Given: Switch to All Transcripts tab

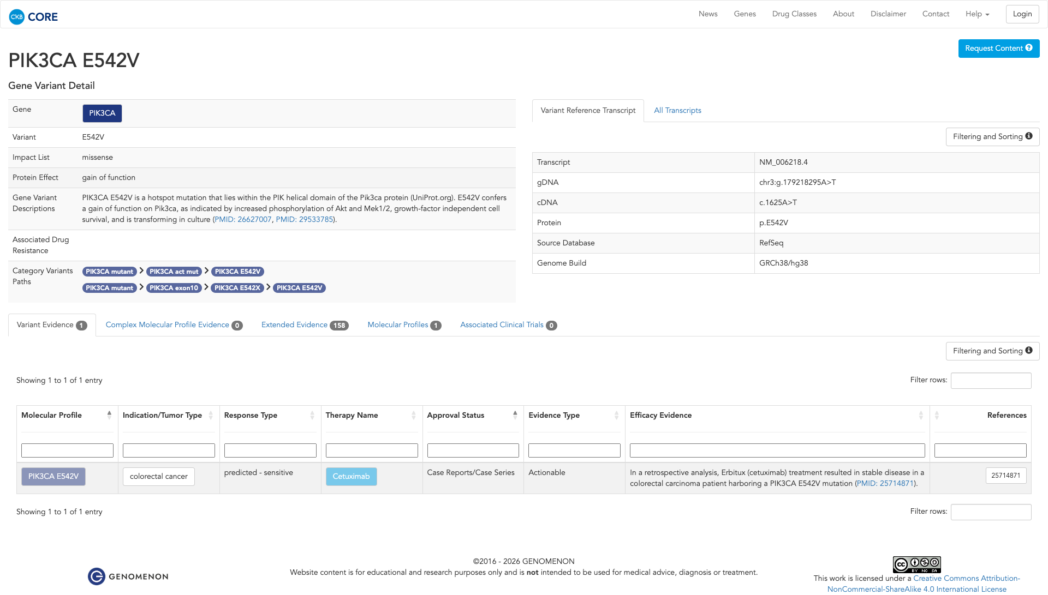Looking at the screenshot, I should (677, 111).
